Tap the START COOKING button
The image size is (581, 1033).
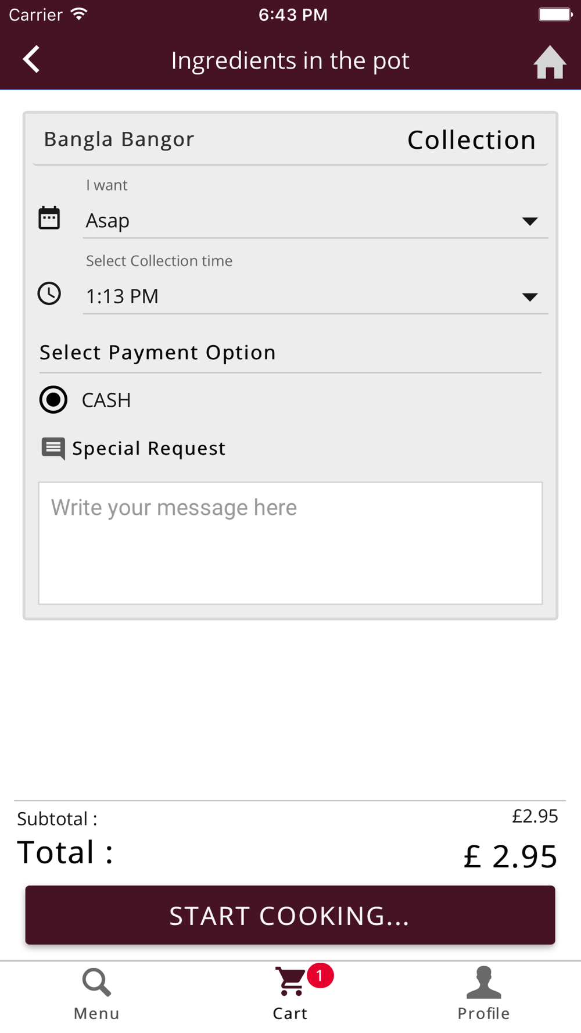[290, 915]
